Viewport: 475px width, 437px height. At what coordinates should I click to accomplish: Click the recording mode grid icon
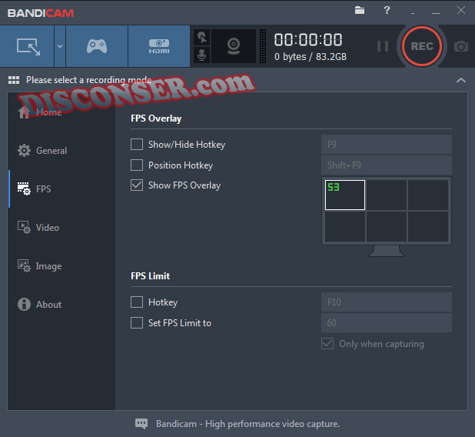tap(14, 80)
